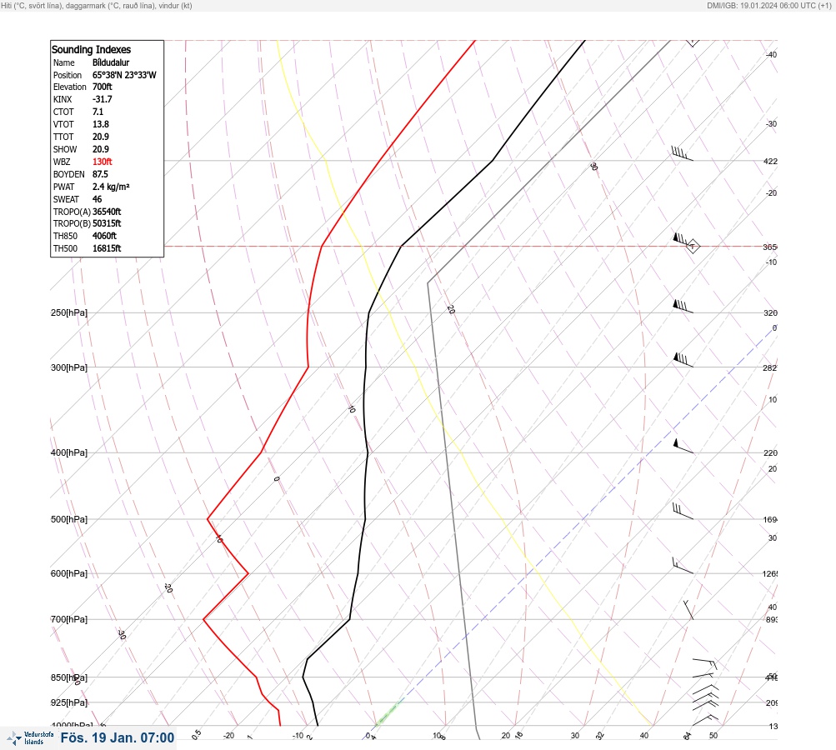Image resolution: width=836 pixels, height=750 pixels.
Task: Click the bottom axis temperature label 50
Action: (x=713, y=736)
